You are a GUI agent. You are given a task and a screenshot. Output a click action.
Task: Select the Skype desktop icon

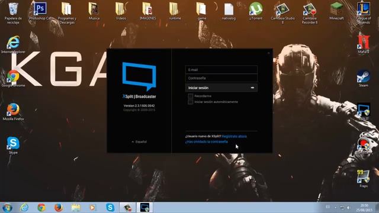[x=13, y=146]
